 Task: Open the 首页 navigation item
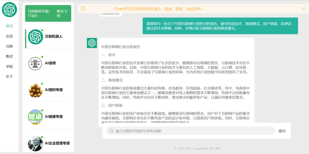click(x=9, y=26)
